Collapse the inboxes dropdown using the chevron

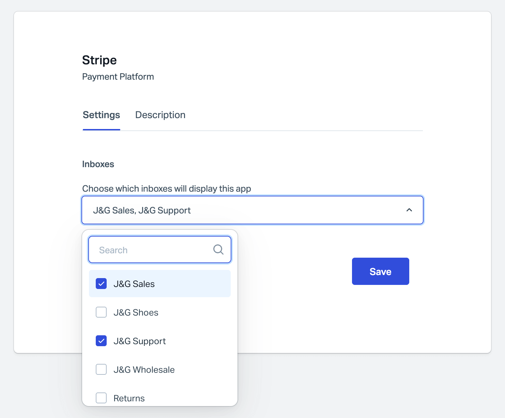(409, 210)
